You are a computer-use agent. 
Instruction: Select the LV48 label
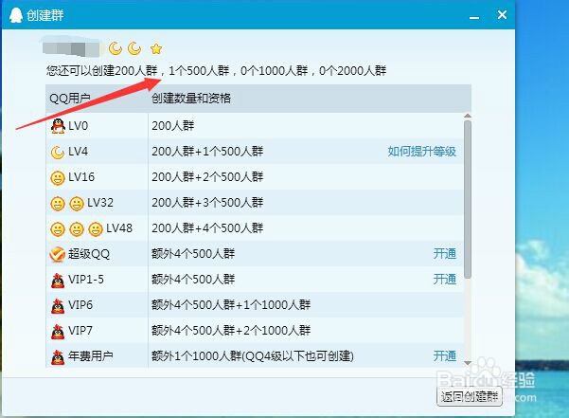point(119,228)
